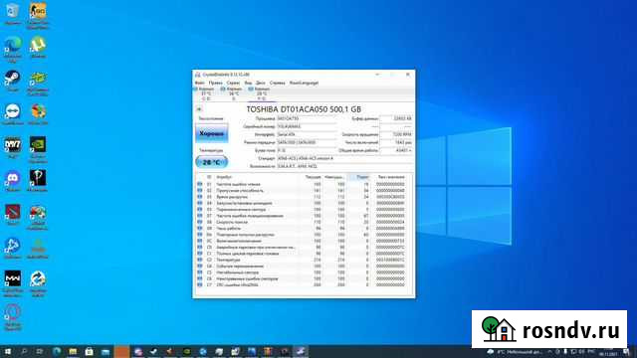Switch to the first disk tab at 31 °C
Image resolution: width=637 pixels, height=358 pixels.
[x=206, y=93]
